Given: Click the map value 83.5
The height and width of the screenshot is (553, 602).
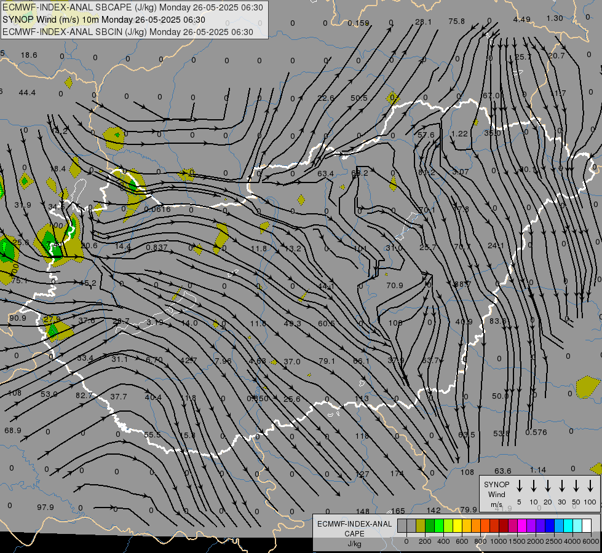Looking at the screenshot, I should [498, 321].
